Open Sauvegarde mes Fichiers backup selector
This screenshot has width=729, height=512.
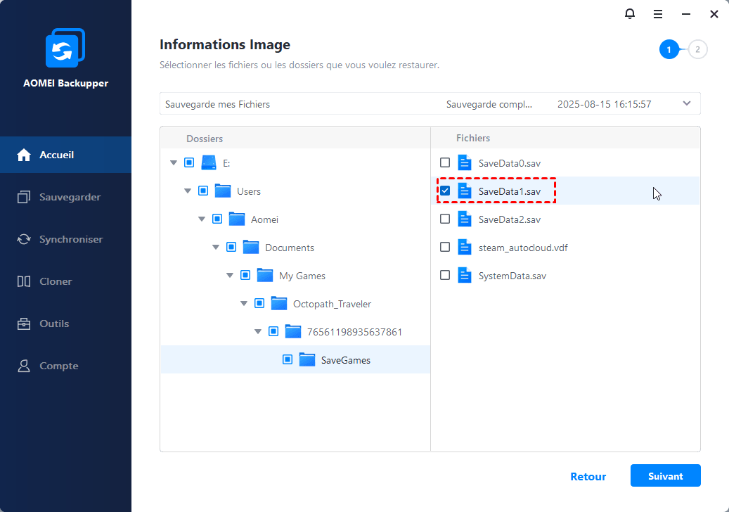click(x=430, y=103)
